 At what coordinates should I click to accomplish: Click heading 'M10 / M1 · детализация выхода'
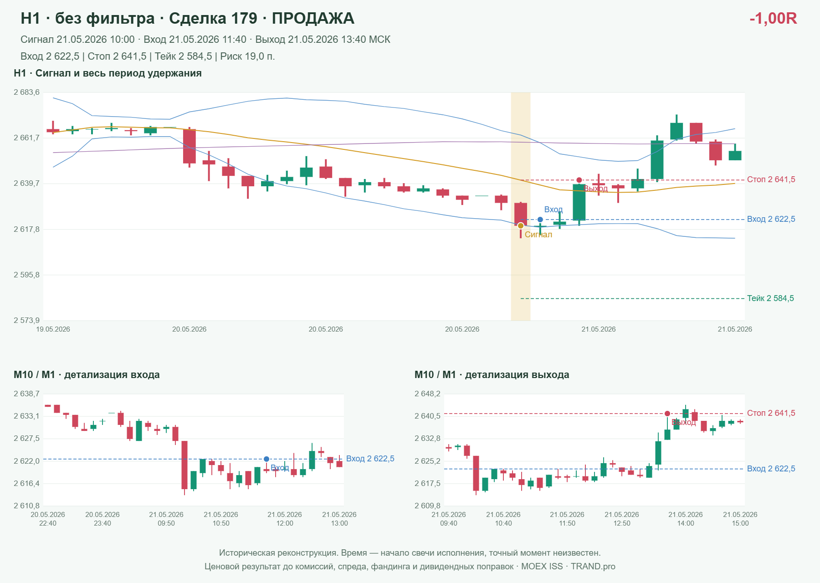click(x=492, y=375)
